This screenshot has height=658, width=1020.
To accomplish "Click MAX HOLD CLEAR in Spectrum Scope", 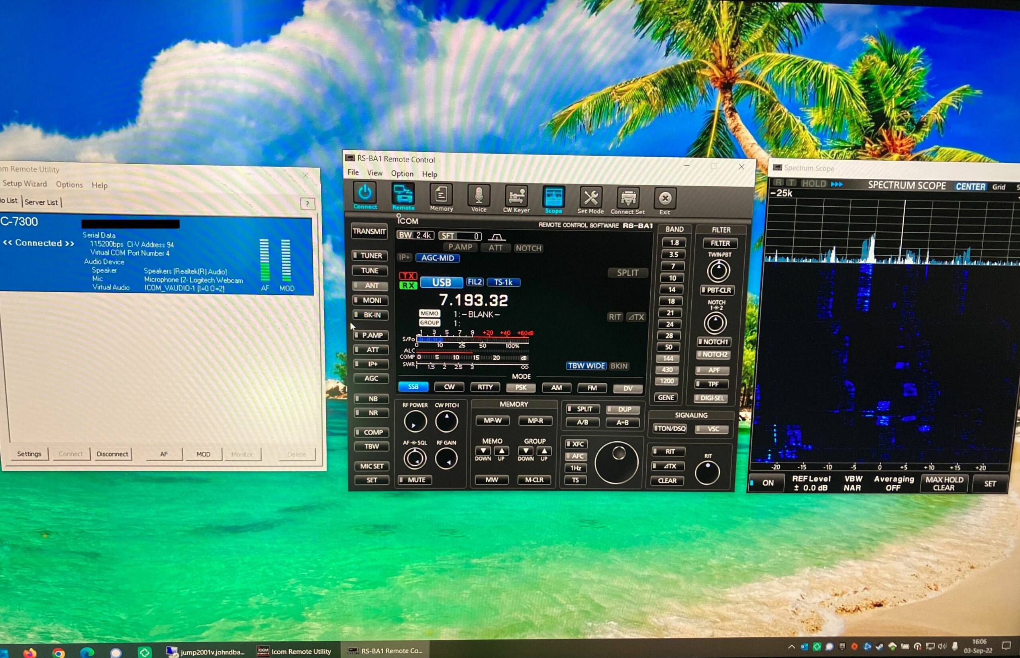I will [944, 484].
